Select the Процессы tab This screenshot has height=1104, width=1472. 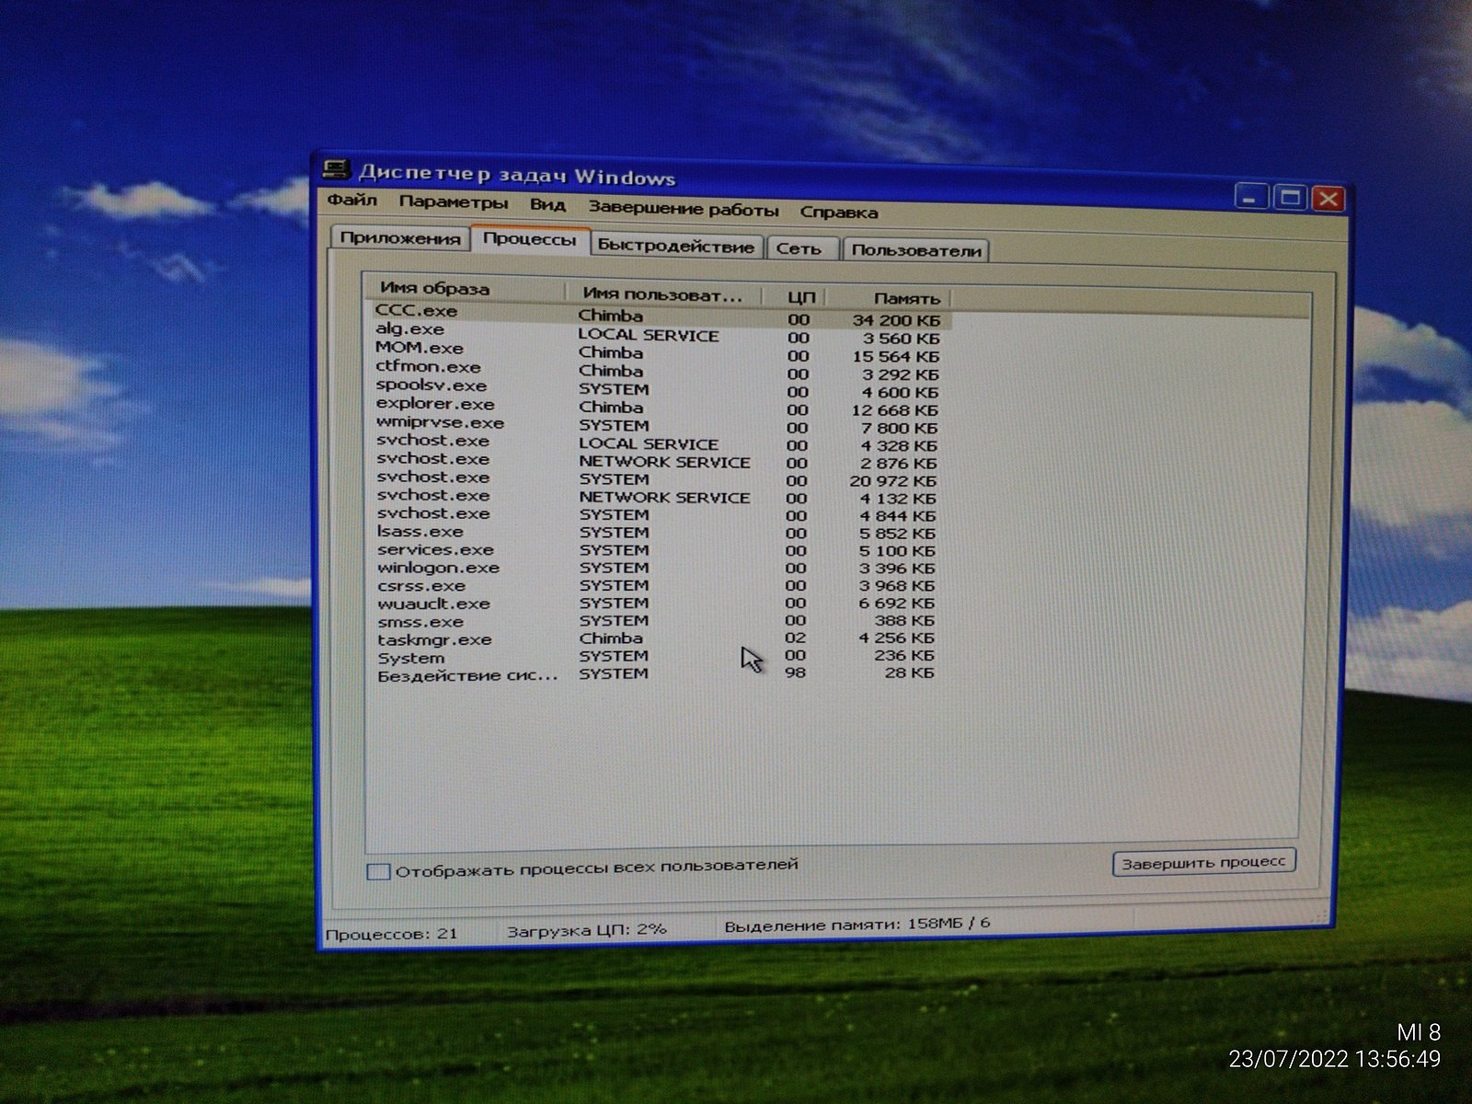pos(530,239)
